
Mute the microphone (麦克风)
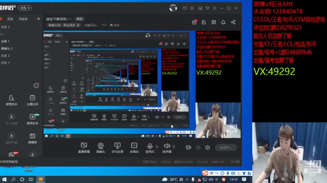[x=150, y=148]
